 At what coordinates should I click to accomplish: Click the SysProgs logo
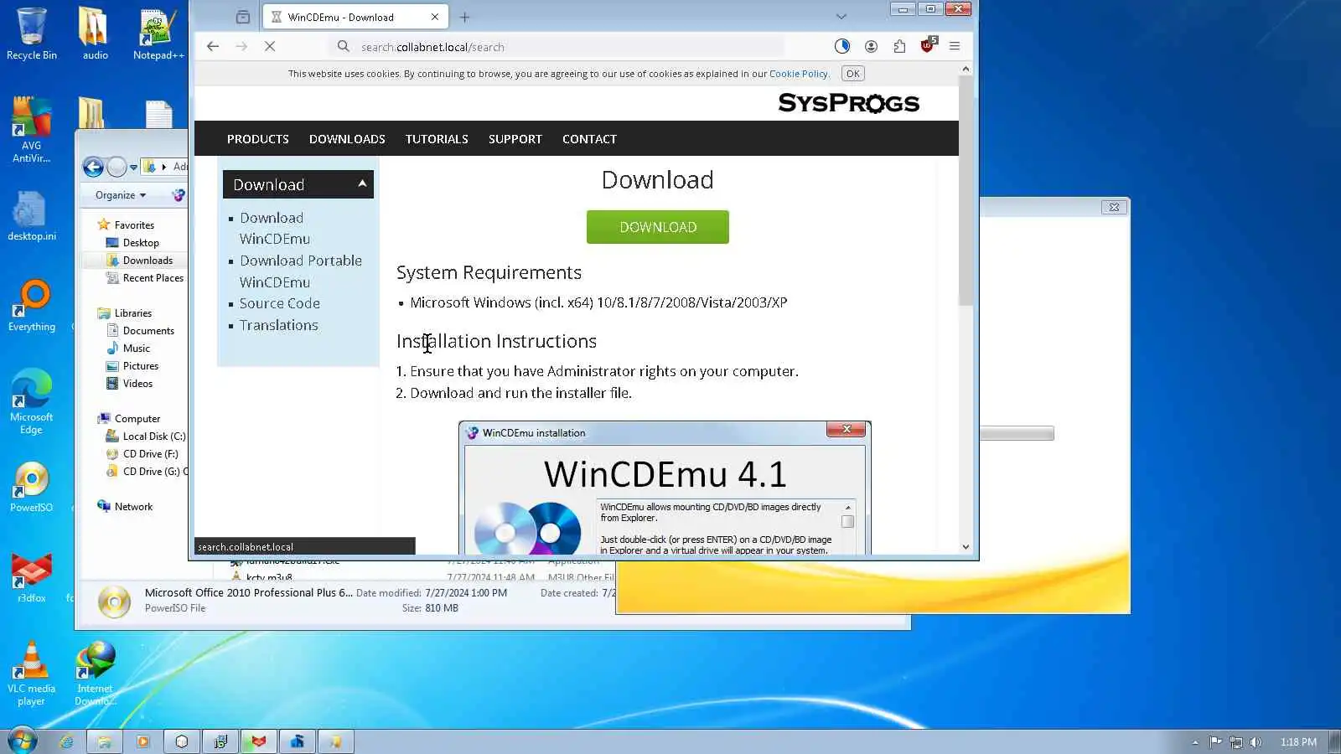pos(848,103)
